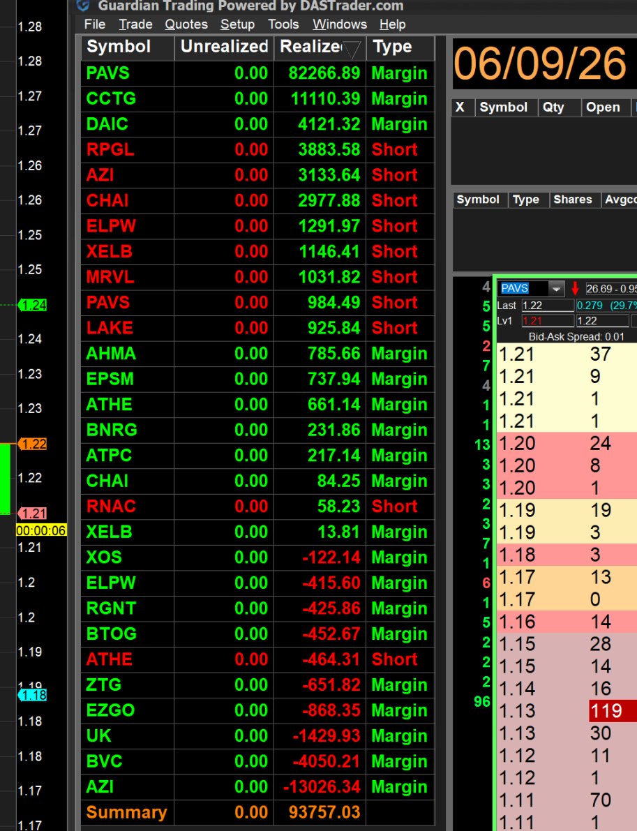This screenshot has height=831, width=637.
Task: Open the File menu
Action: (x=94, y=24)
